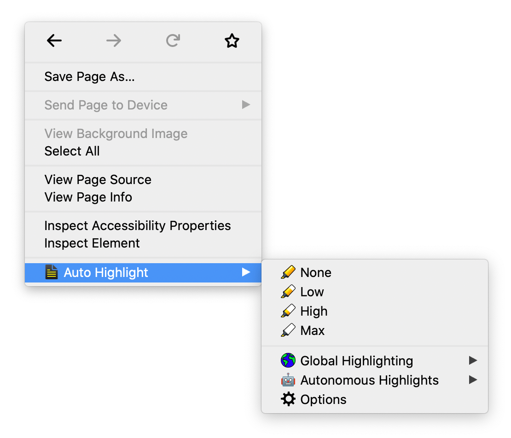Click the forward navigation arrow
Image resolution: width=511 pixels, height=438 pixels.
[113, 40]
